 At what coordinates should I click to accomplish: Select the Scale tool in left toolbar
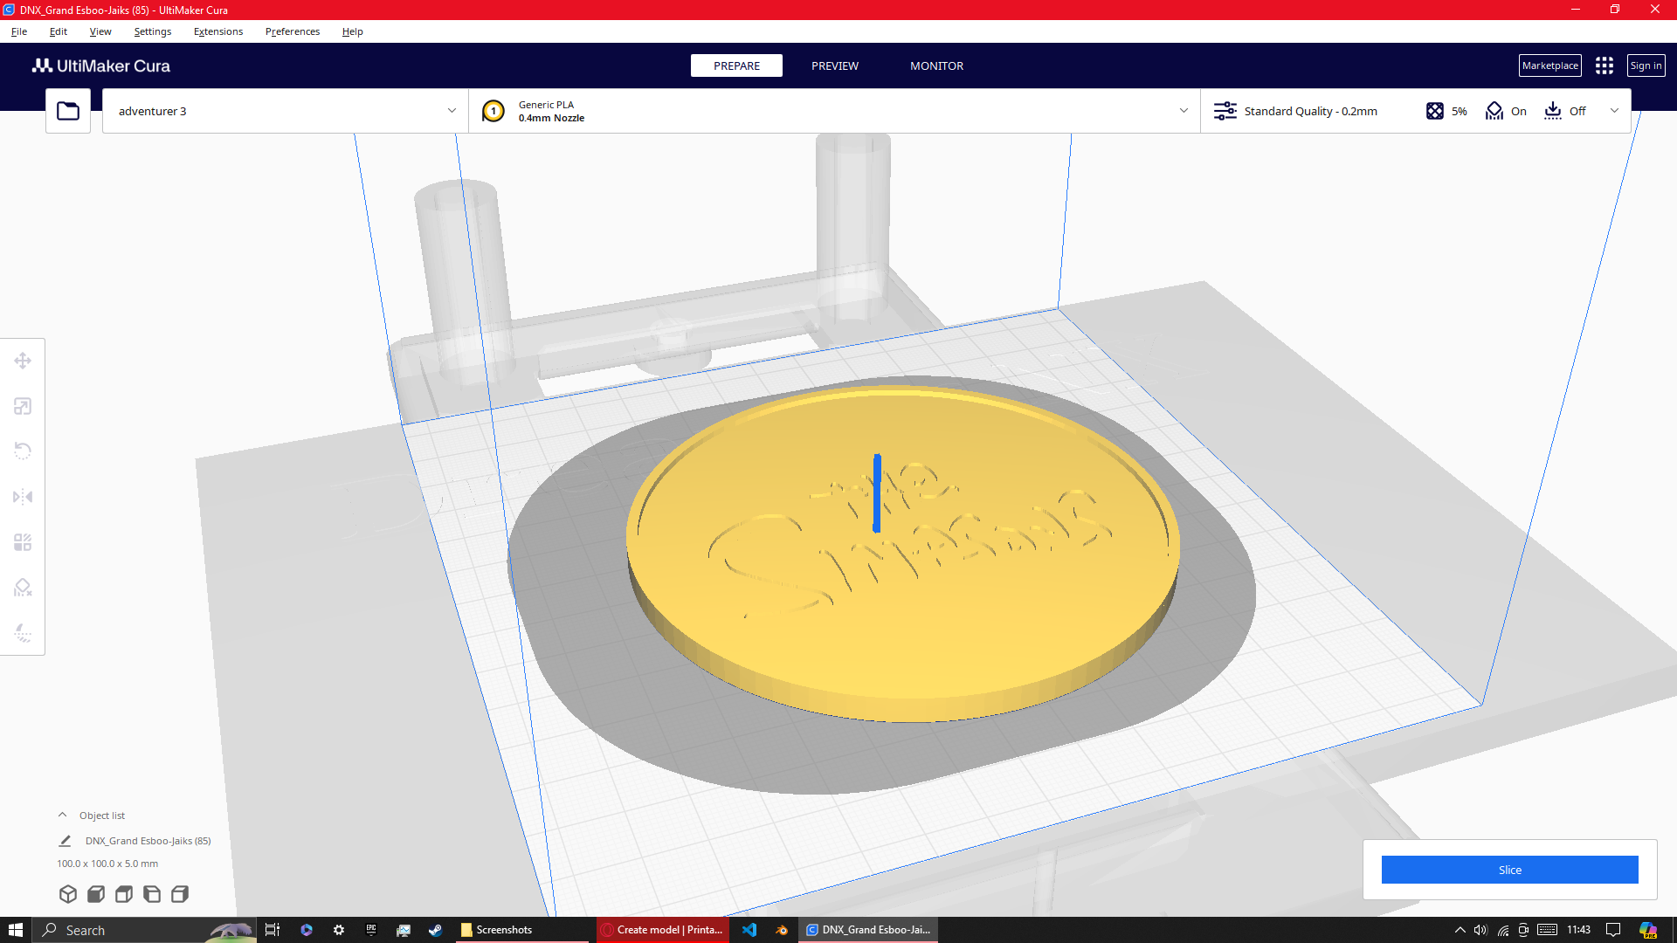point(23,406)
